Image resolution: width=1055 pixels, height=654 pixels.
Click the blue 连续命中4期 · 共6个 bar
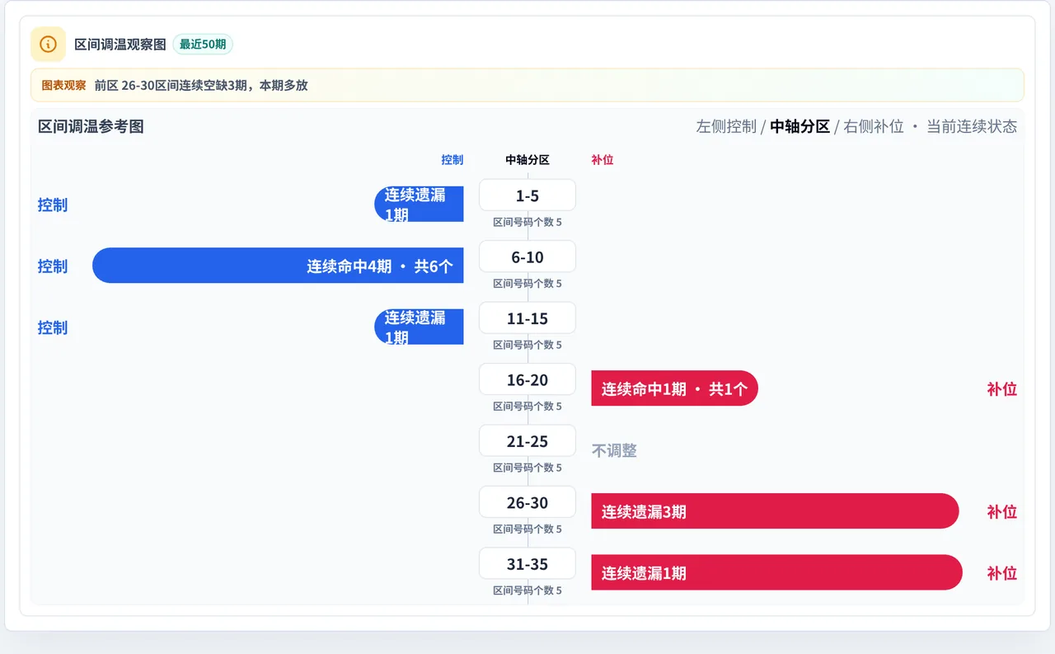(x=278, y=266)
